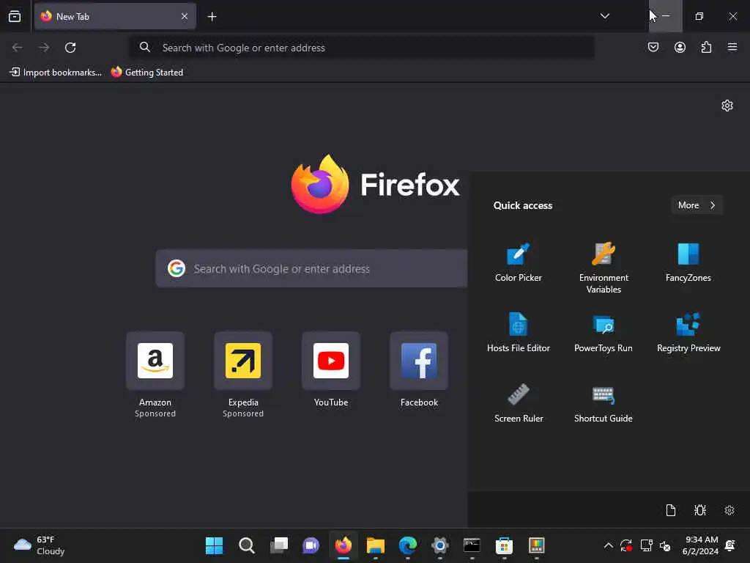
Task: Reload the current Firefox page
Action: (x=70, y=48)
